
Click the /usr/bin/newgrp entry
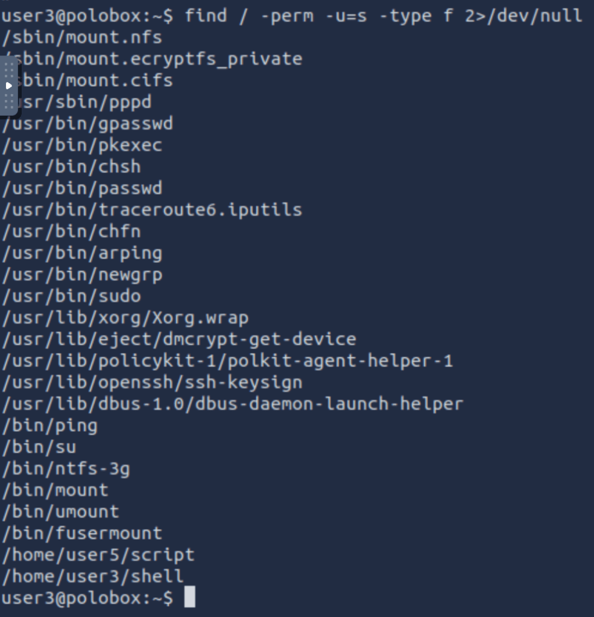(x=82, y=274)
